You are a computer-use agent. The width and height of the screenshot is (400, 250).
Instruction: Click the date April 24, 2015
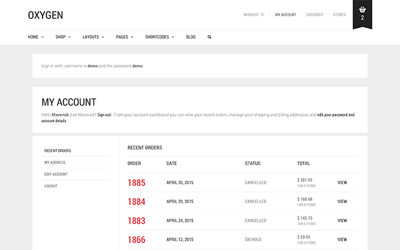(180, 221)
